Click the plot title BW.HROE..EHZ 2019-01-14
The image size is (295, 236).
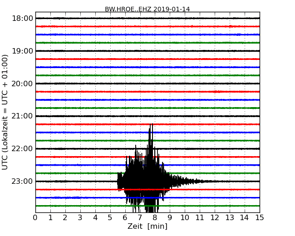(147, 9)
